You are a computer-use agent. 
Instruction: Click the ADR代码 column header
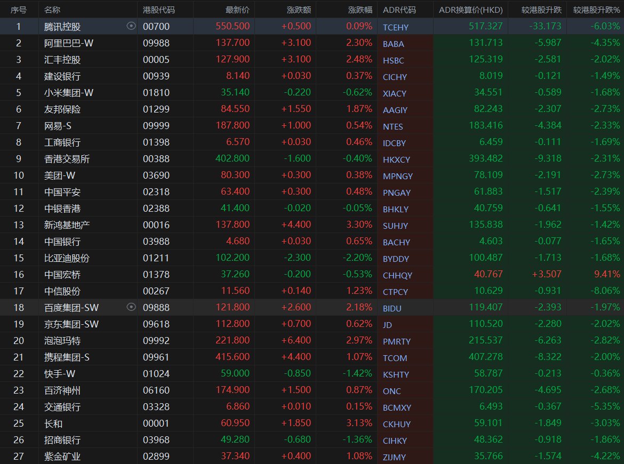(399, 10)
